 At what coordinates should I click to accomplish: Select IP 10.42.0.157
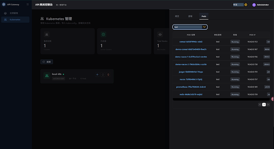(252, 79)
